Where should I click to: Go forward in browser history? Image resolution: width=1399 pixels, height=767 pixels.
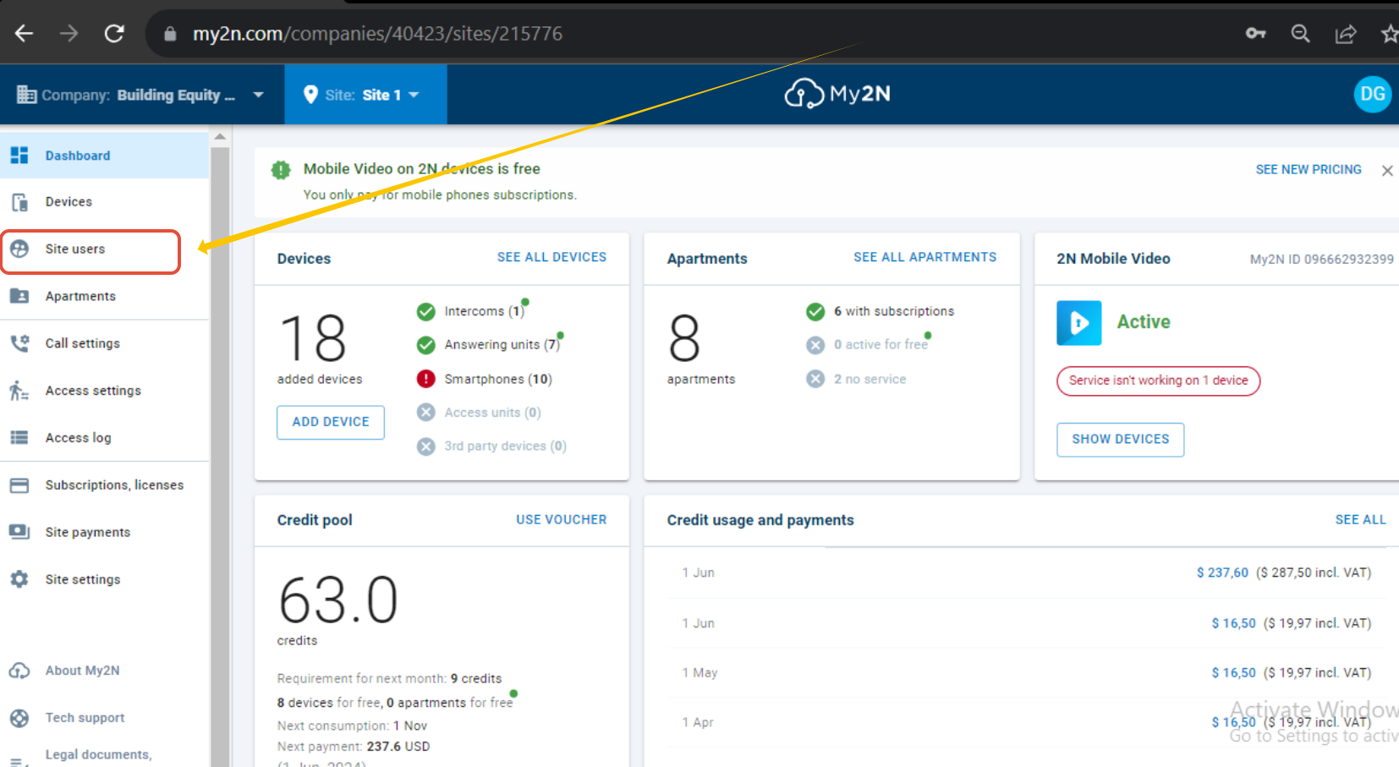click(x=69, y=34)
